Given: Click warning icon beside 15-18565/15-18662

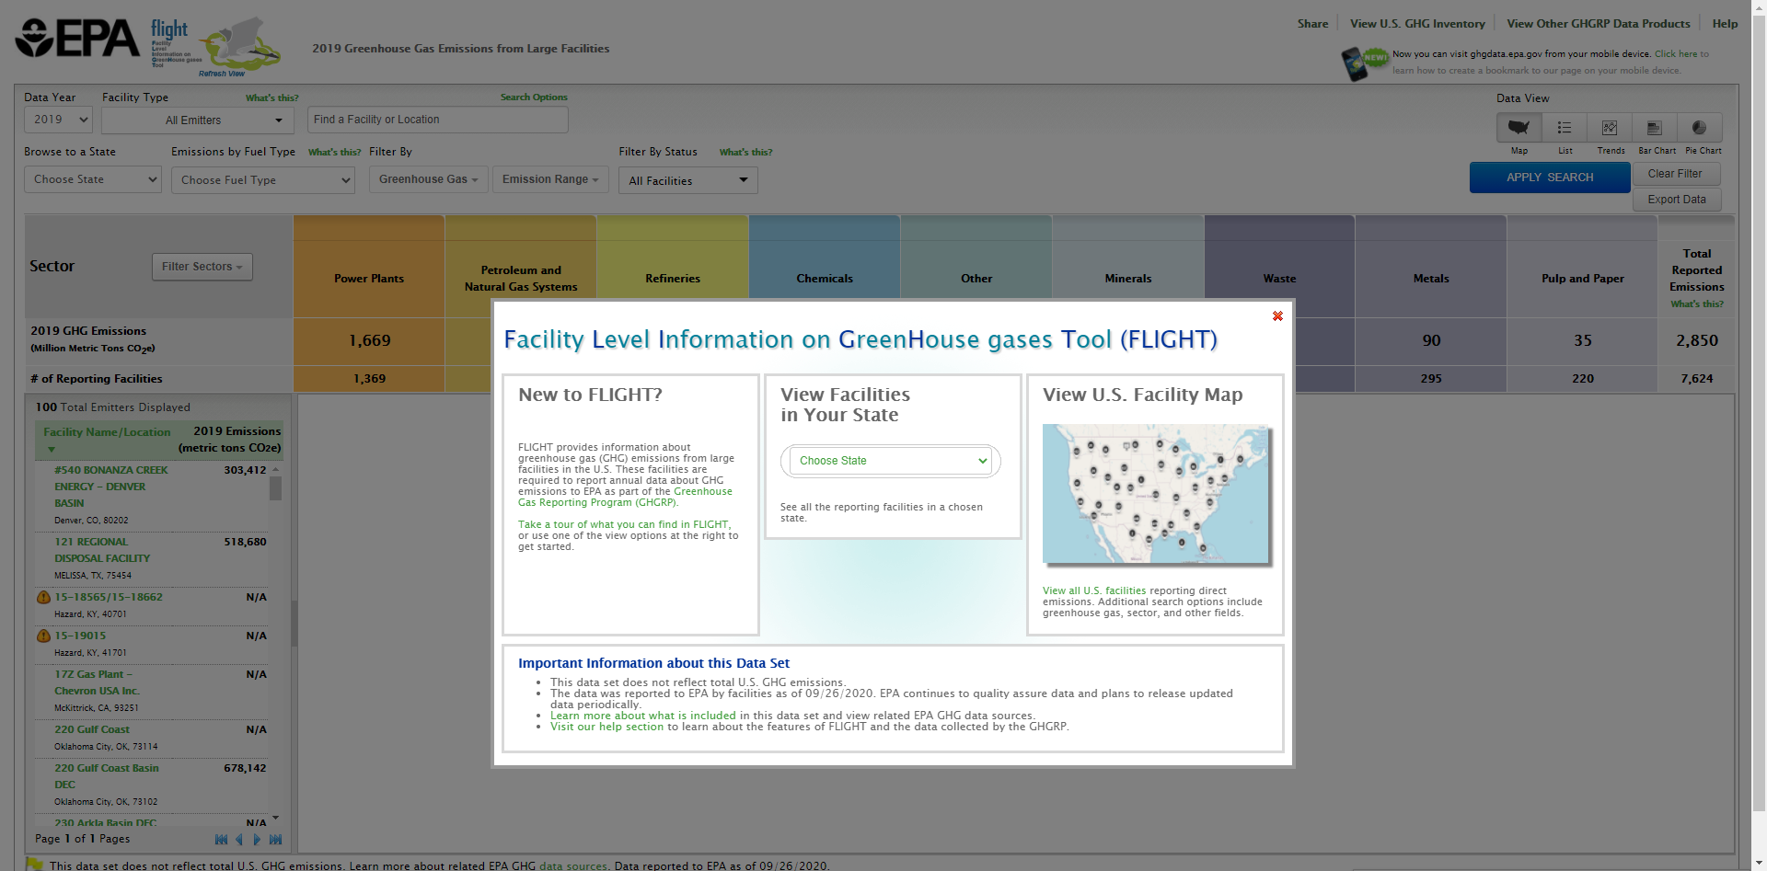Looking at the screenshot, I should (43, 598).
